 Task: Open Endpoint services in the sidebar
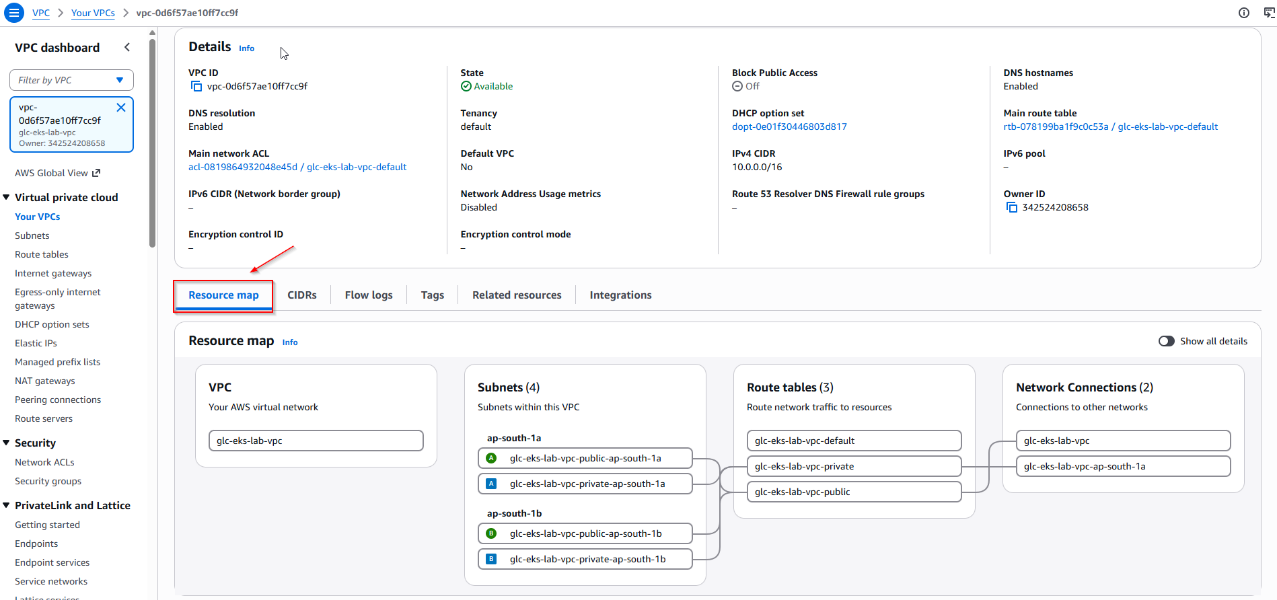coord(52,562)
